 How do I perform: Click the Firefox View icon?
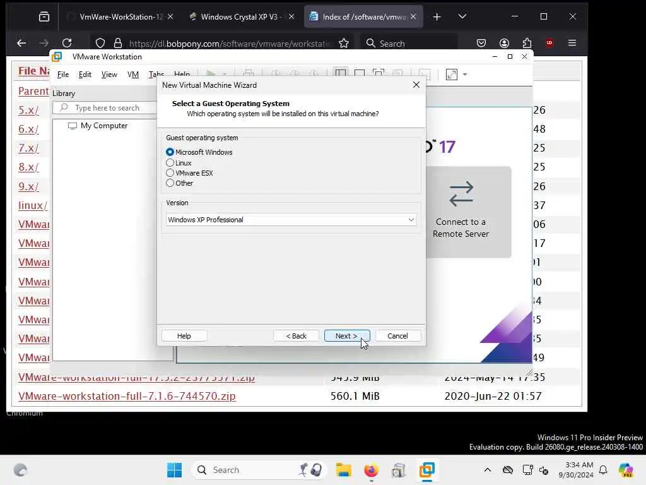(44, 16)
